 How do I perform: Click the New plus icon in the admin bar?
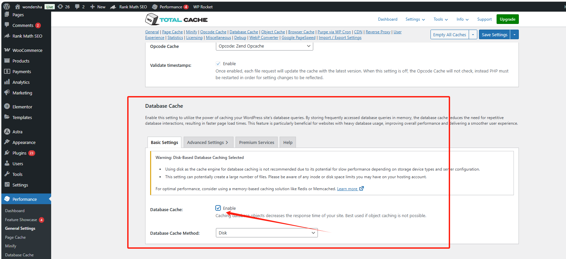92,7
